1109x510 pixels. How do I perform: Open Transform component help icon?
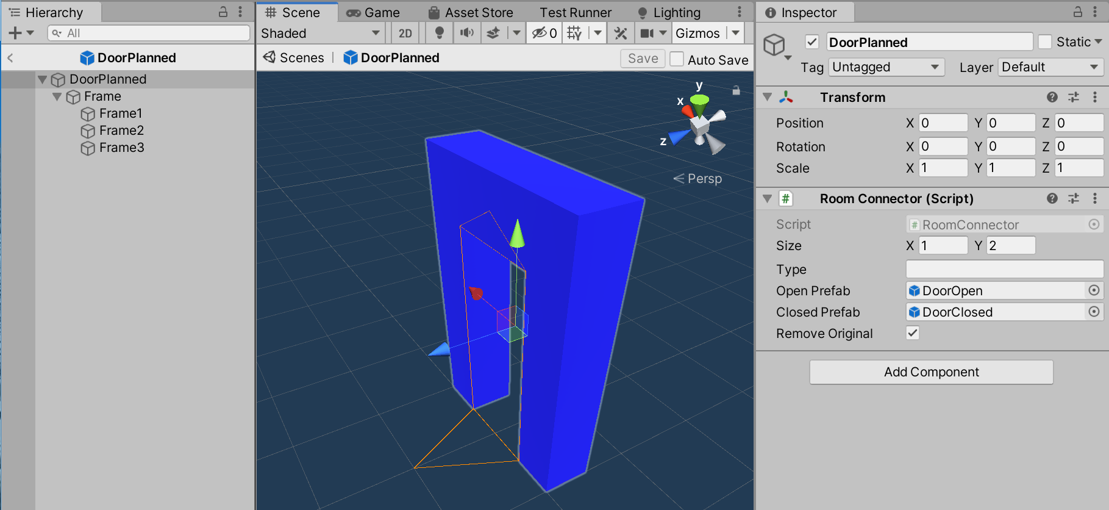pyautogui.click(x=1052, y=97)
